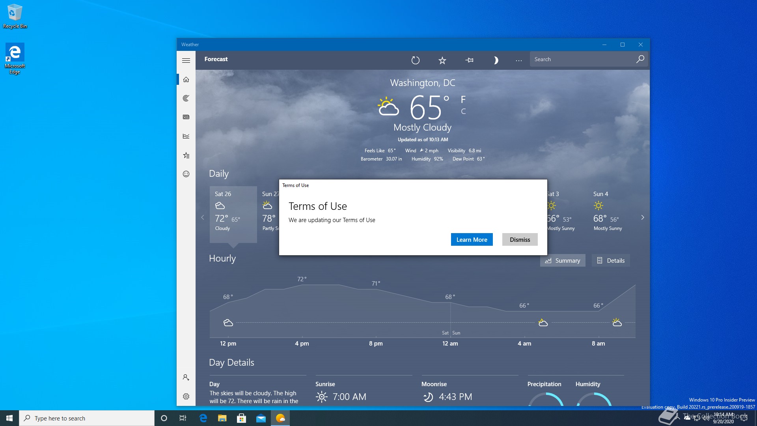Open Mail app from taskbar
757x426 pixels.
click(x=261, y=418)
